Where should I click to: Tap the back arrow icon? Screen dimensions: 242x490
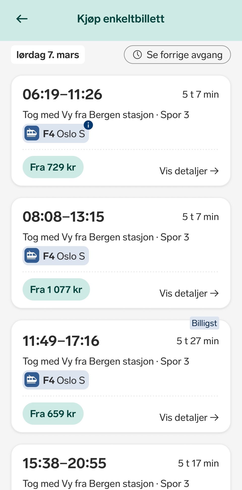[22, 19]
